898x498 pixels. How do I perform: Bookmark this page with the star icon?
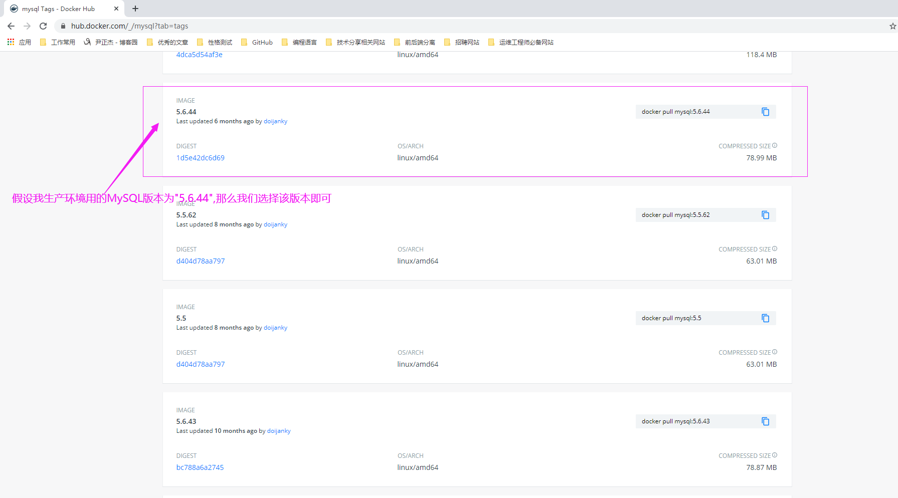pyautogui.click(x=892, y=26)
